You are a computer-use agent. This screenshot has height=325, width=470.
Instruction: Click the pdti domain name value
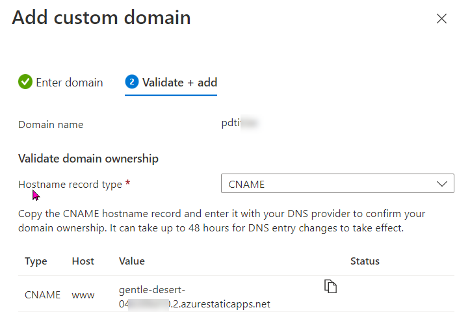point(231,122)
